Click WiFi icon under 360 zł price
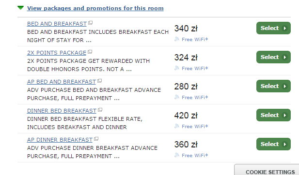Image resolution: width=299 pixels, height=175 pixels. [x=177, y=155]
